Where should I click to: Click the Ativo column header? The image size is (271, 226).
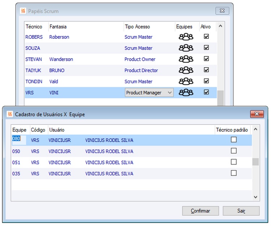coord(206,27)
